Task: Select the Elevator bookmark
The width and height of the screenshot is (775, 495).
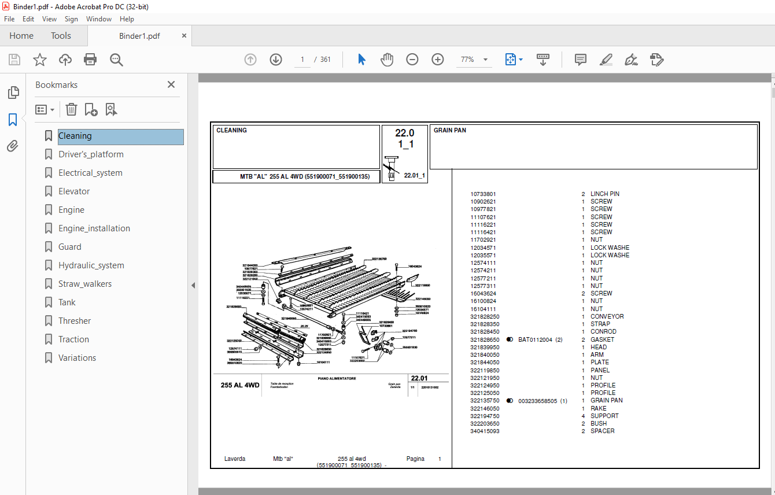Action: [74, 191]
